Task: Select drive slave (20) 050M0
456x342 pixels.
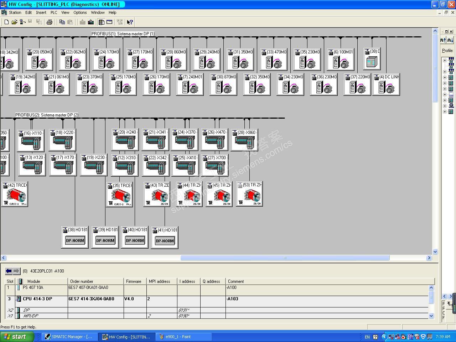Action: 39,59
